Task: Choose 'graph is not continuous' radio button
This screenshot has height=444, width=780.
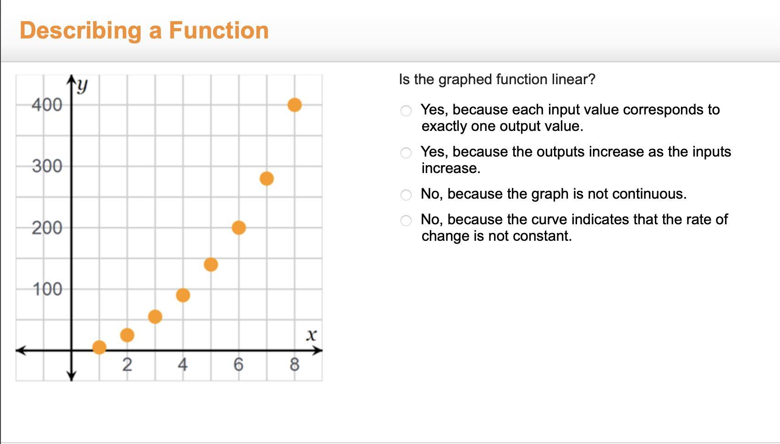Action: [406, 195]
